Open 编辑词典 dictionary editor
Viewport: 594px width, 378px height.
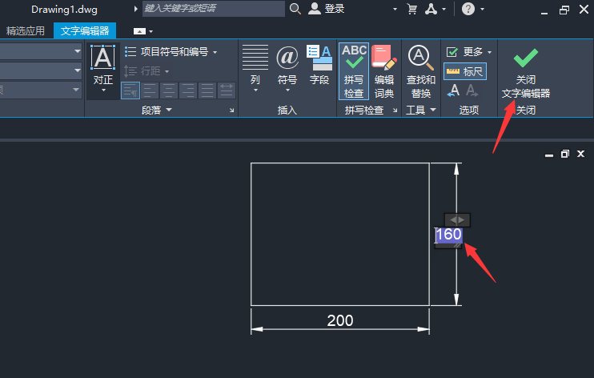tap(384, 71)
